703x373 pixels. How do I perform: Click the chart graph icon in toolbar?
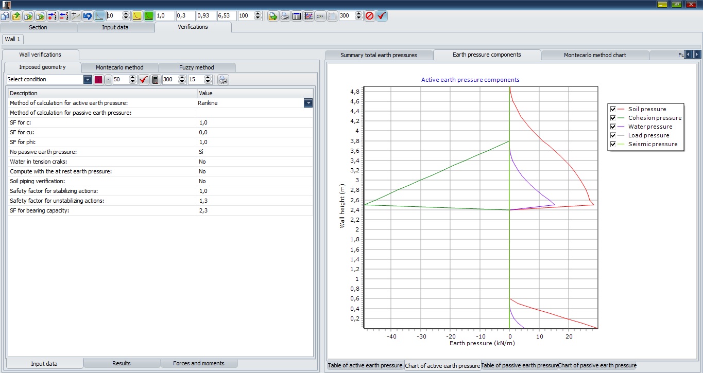(308, 16)
